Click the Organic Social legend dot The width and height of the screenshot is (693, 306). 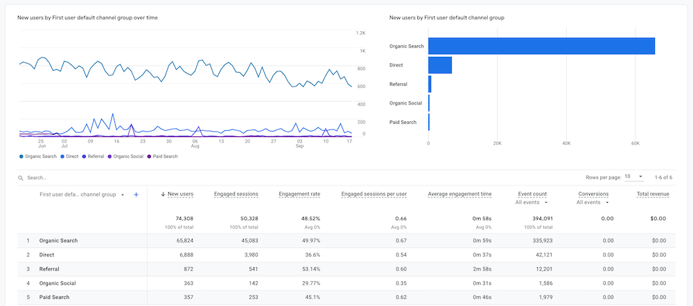tap(110, 156)
